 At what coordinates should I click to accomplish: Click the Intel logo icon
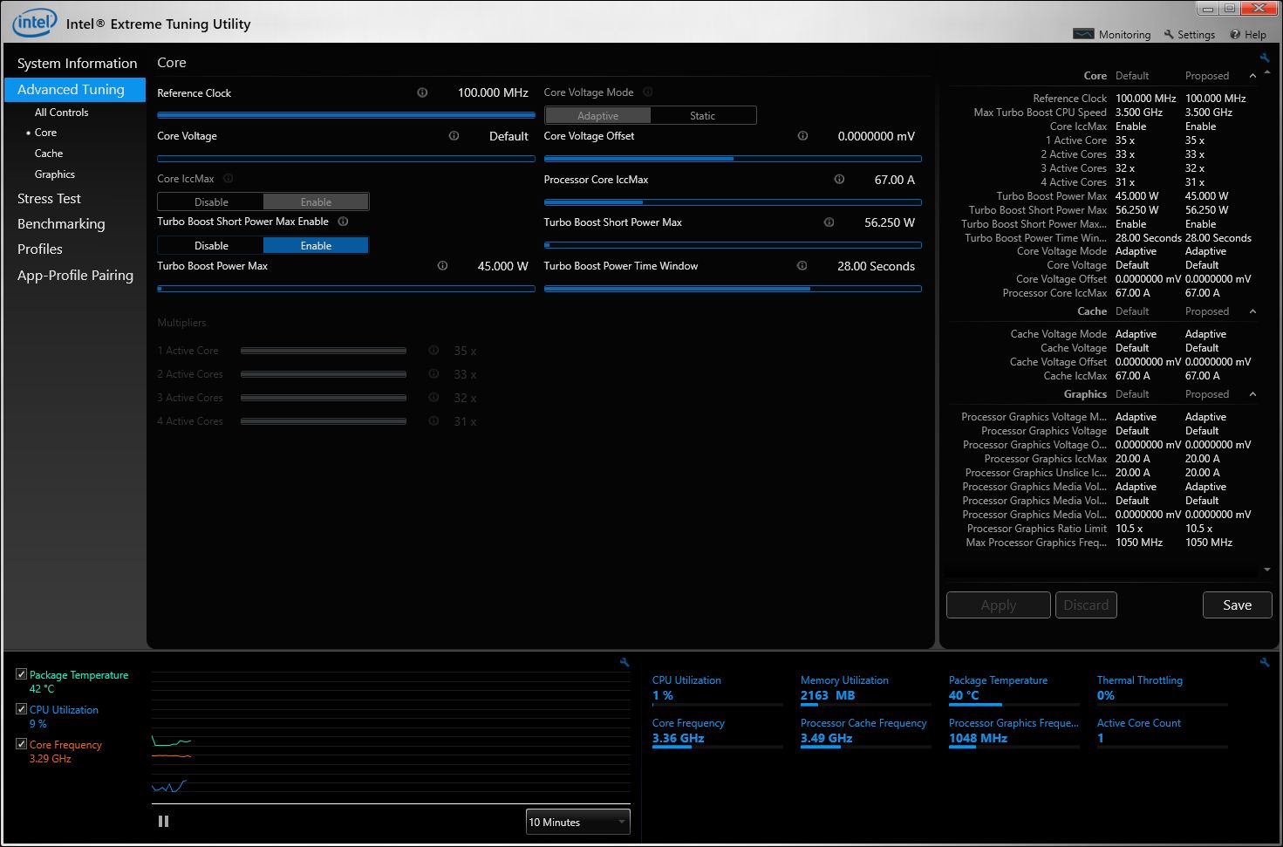pyautogui.click(x=34, y=23)
